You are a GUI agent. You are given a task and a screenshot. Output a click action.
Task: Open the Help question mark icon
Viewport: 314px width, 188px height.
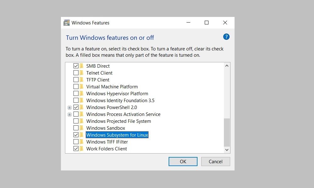click(x=226, y=37)
